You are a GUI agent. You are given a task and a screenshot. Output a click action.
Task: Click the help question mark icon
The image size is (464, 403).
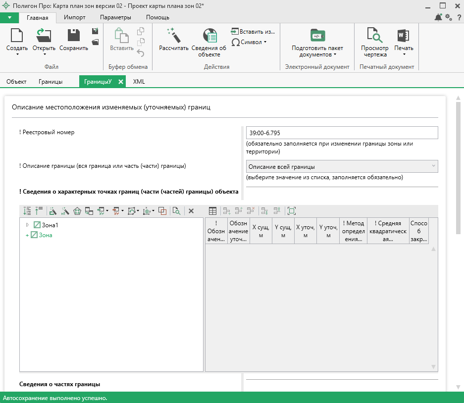point(459,17)
